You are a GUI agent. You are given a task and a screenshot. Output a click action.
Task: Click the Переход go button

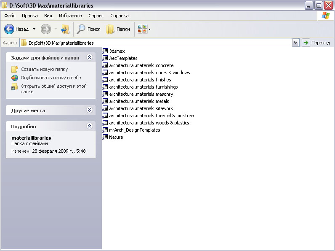point(316,43)
